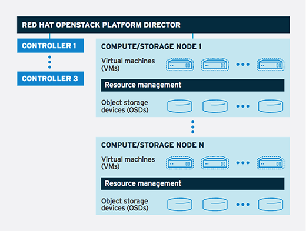
Task: Click the second VM icon in Node 1
Action: click(x=215, y=65)
